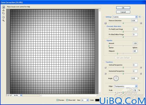Select the Straighten tool
The image size is (146, 105).
(x=4, y=10)
